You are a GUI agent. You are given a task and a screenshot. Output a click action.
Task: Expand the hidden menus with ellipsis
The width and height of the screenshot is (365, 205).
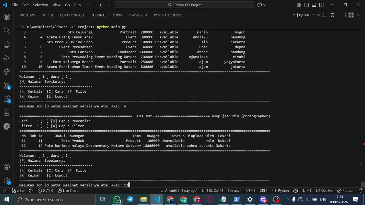click(88, 5)
